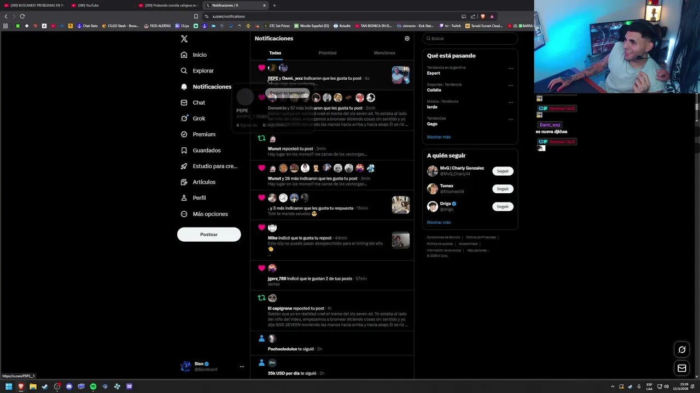This screenshot has height=393, width=700.
Task: Open El capigrone repost notification
Action: [332, 311]
